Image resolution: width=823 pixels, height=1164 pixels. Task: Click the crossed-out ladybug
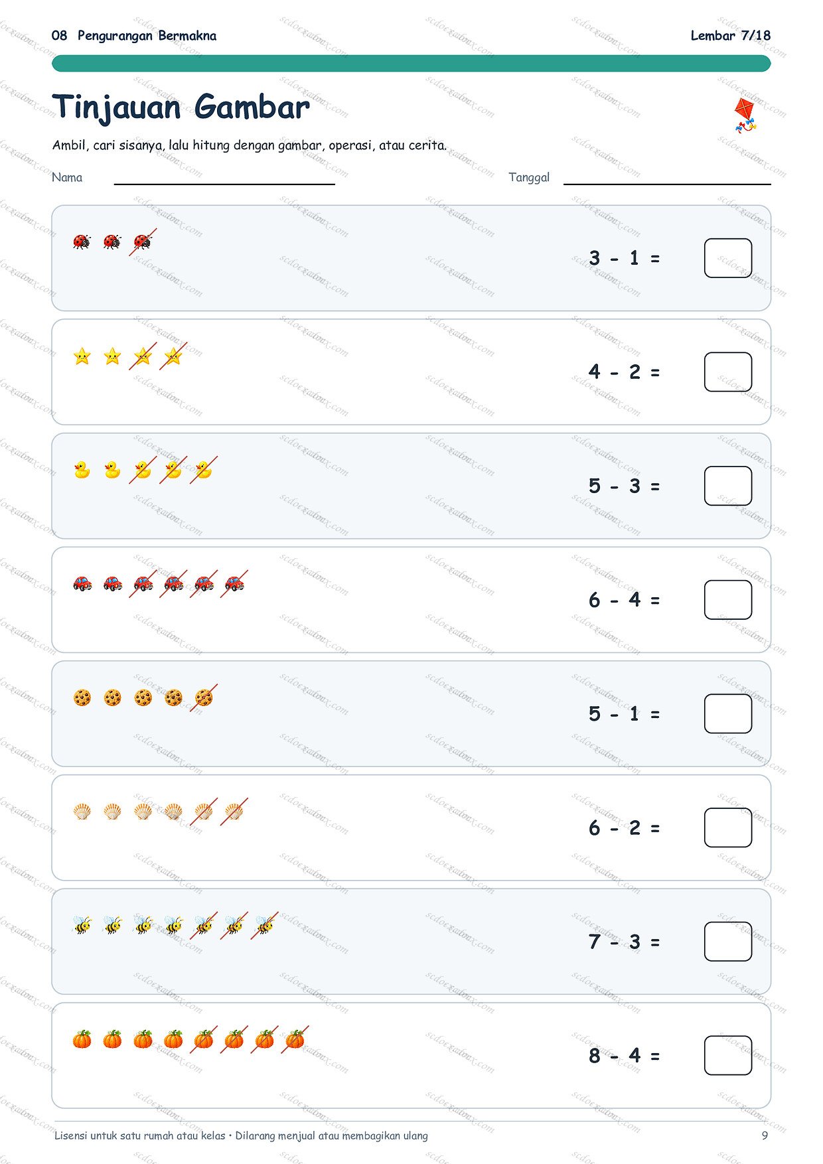143,242
